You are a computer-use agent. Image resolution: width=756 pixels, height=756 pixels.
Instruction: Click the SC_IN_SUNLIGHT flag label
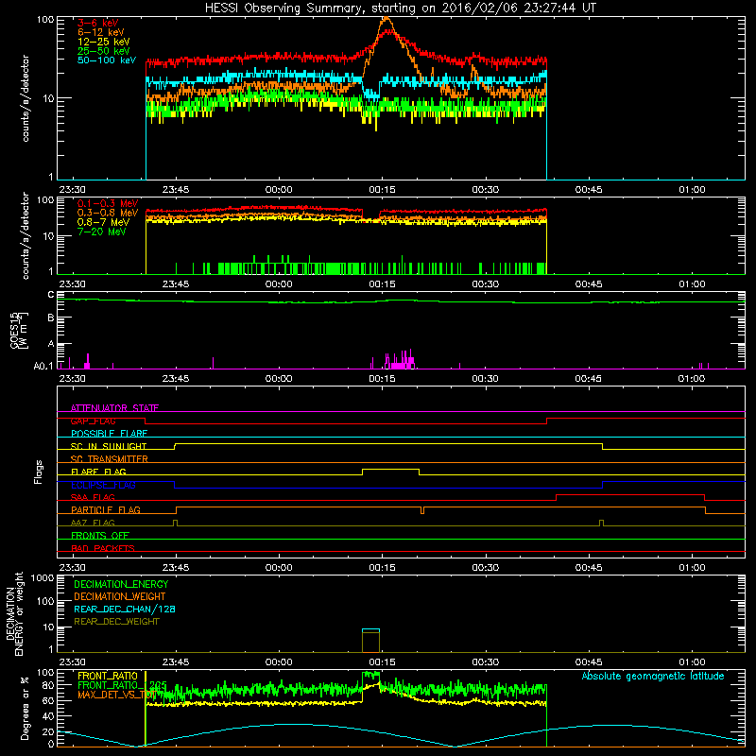(109, 446)
